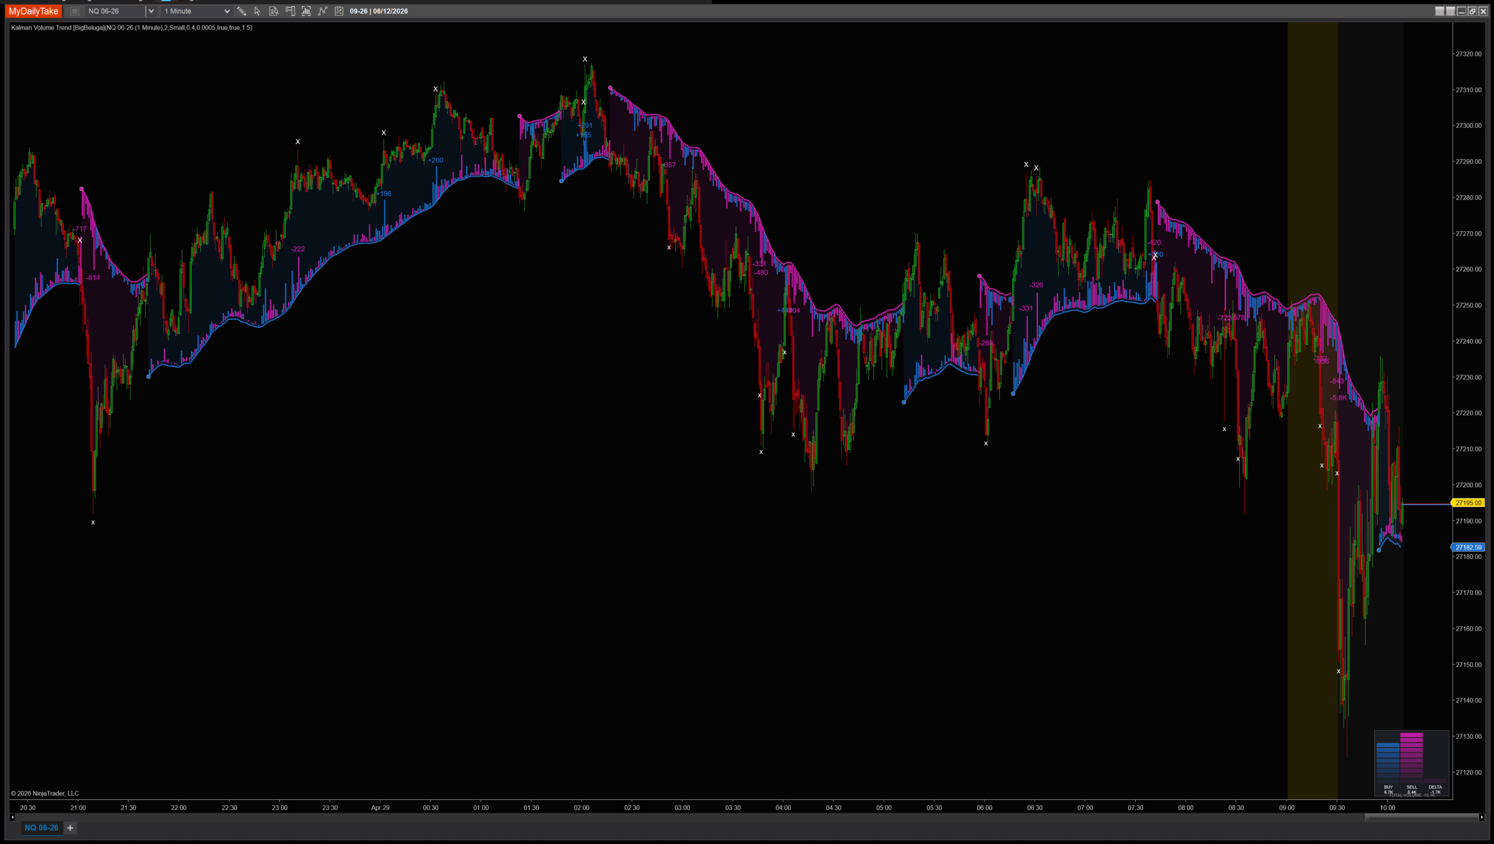Click the -222 magenta volume label
This screenshot has width=1494, height=844.
297,249
